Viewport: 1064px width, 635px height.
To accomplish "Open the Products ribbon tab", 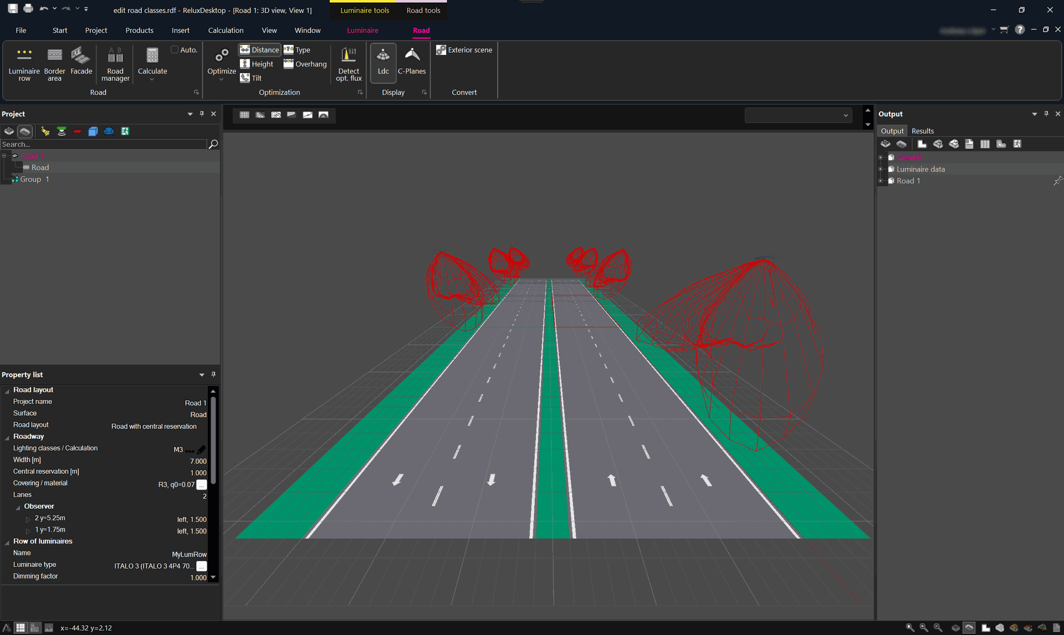I will click(139, 30).
